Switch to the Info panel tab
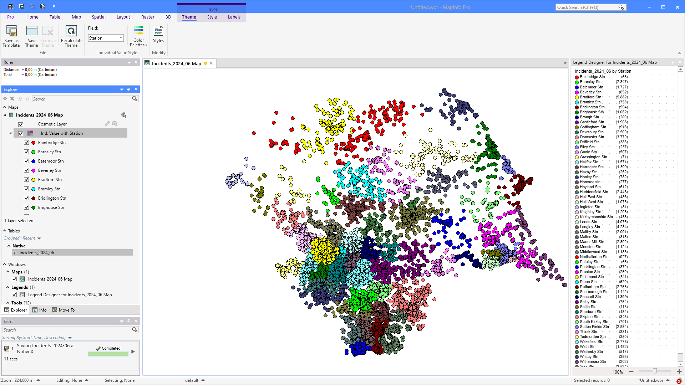 [x=40, y=310]
